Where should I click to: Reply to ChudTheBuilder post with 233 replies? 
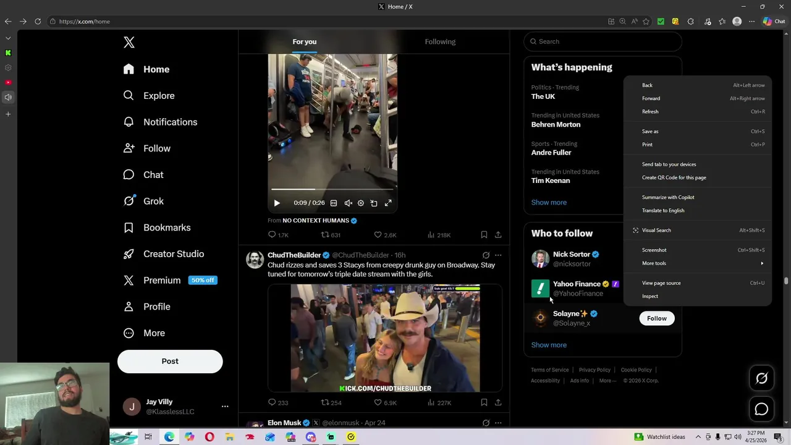pyautogui.click(x=278, y=402)
